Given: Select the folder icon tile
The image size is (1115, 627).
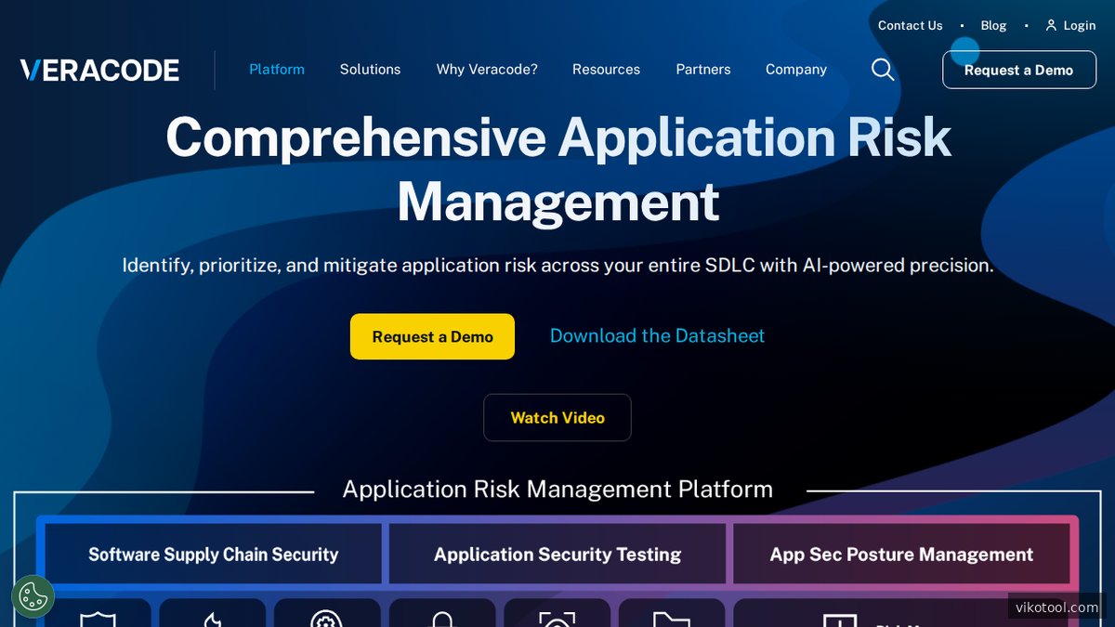Looking at the screenshot, I should click(x=672, y=615).
